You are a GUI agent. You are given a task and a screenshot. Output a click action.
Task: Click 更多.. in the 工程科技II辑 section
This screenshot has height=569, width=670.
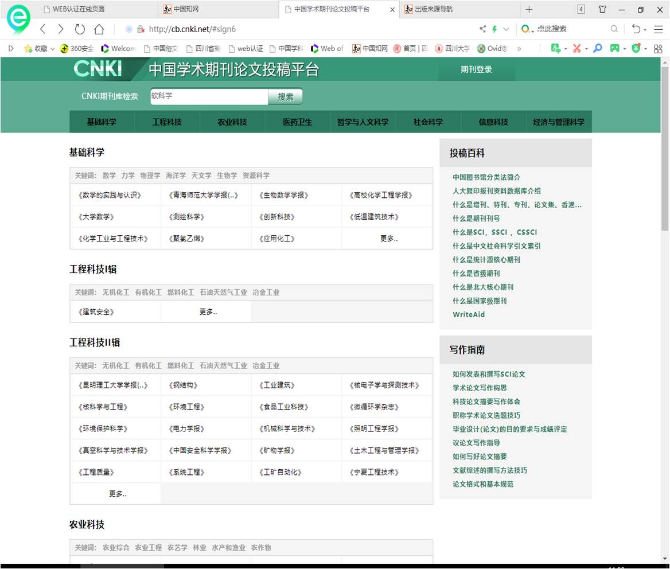coord(118,494)
